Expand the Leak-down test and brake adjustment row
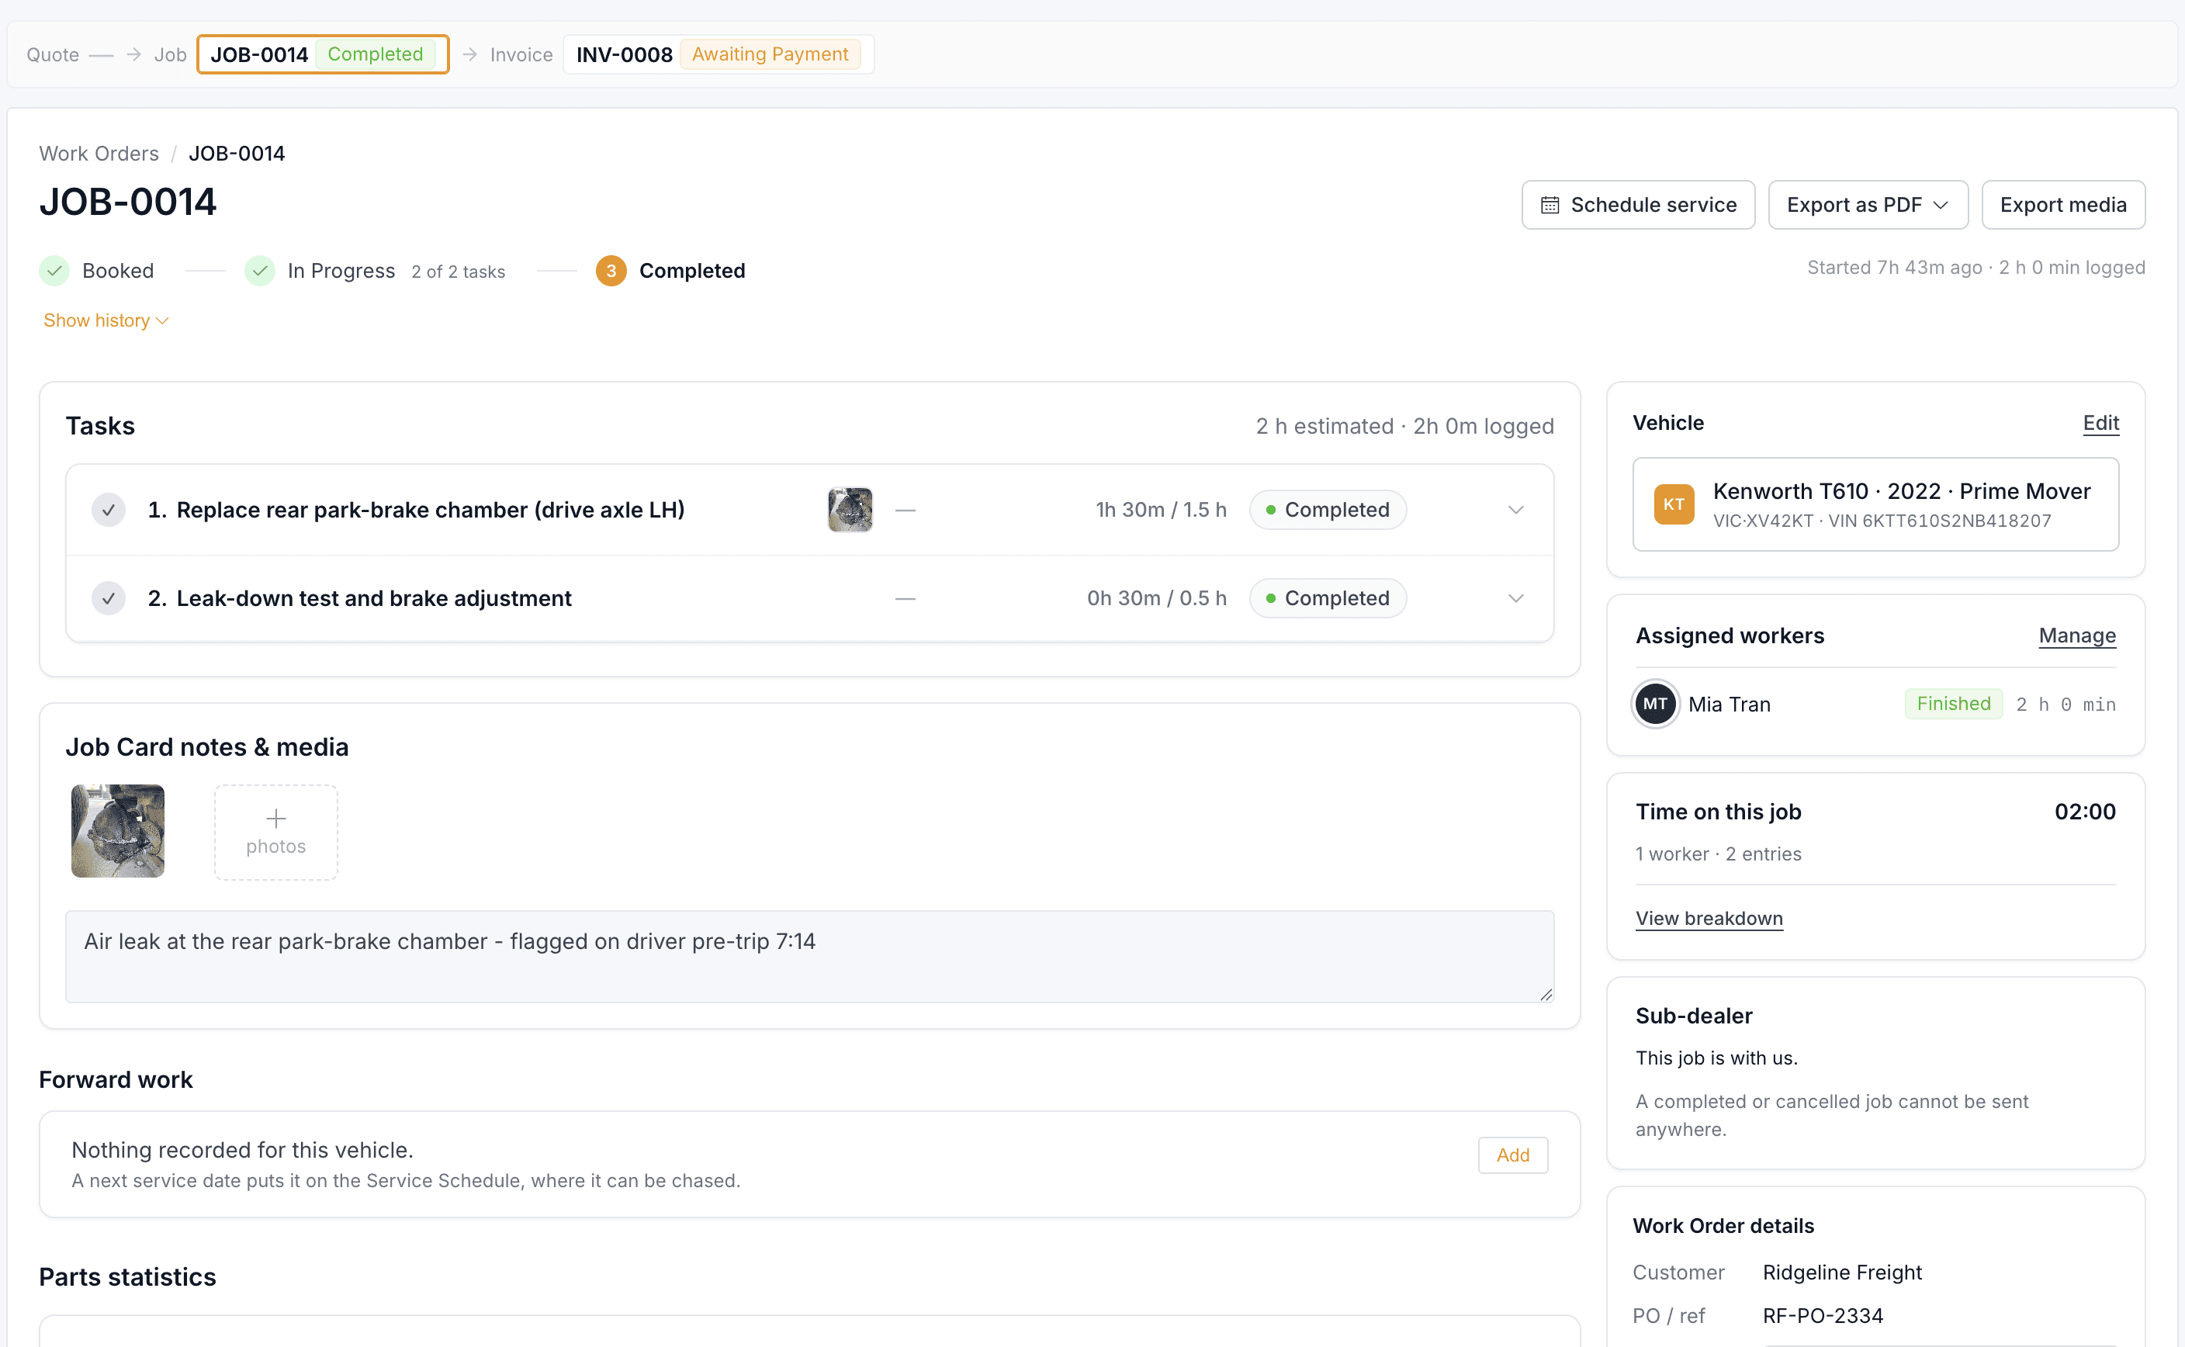Screen dimensions: 2185x1347 (1516, 599)
